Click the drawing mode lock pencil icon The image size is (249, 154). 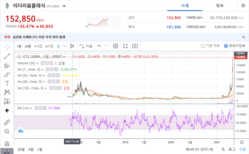click(x=7, y=152)
